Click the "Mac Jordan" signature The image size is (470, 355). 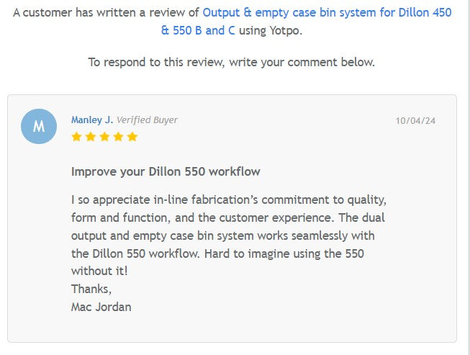tap(101, 307)
